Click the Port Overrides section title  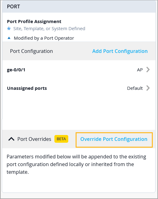(x=34, y=139)
